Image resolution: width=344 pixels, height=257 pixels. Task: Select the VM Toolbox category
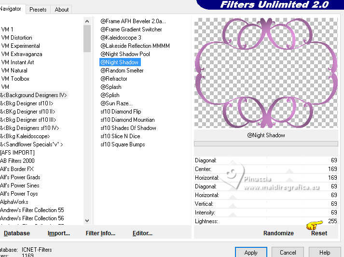[x=15, y=79]
